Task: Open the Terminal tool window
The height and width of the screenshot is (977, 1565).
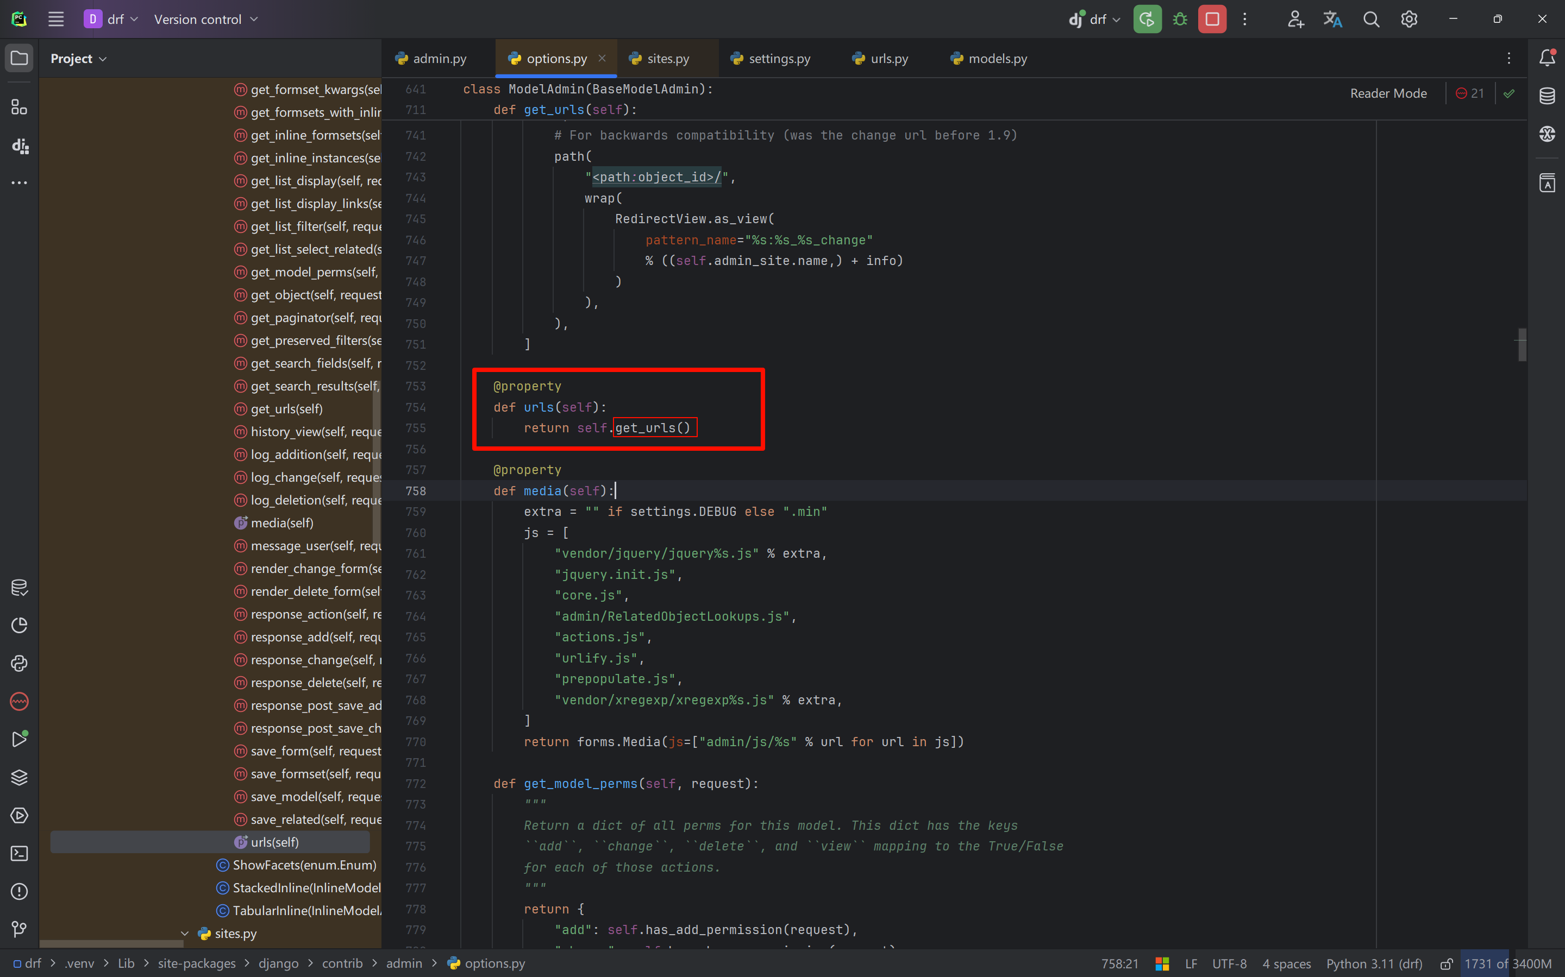Action: pyautogui.click(x=20, y=854)
